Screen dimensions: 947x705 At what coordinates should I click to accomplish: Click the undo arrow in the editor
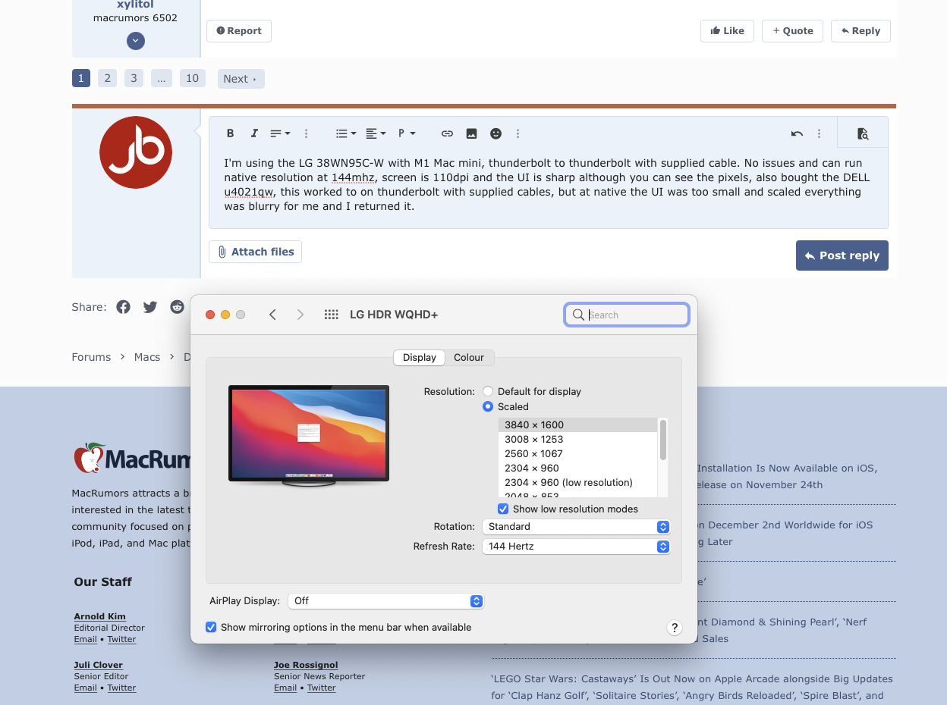click(797, 133)
